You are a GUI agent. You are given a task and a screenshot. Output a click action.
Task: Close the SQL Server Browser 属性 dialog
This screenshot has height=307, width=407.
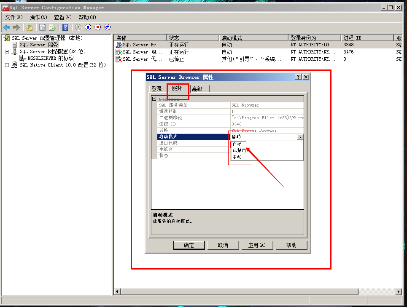306,77
